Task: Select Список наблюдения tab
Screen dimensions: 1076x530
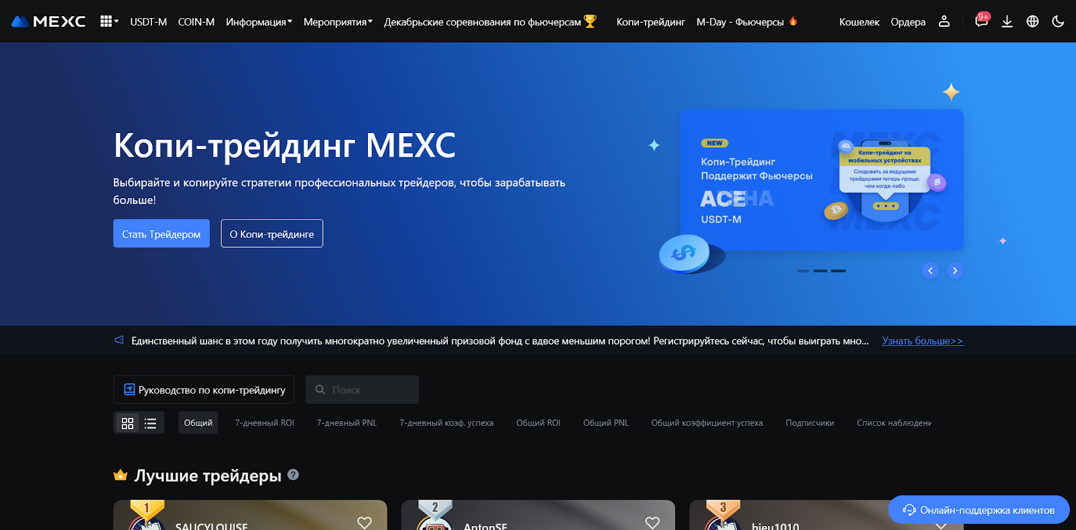Action: [x=894, y=423]
